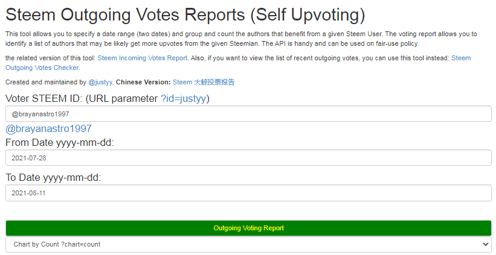Focus the Voter STEEM ID text field
496x255 pixels.
point(248,114)
